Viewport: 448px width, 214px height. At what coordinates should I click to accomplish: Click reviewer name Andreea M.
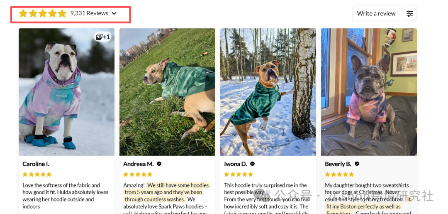click(139, 164)
